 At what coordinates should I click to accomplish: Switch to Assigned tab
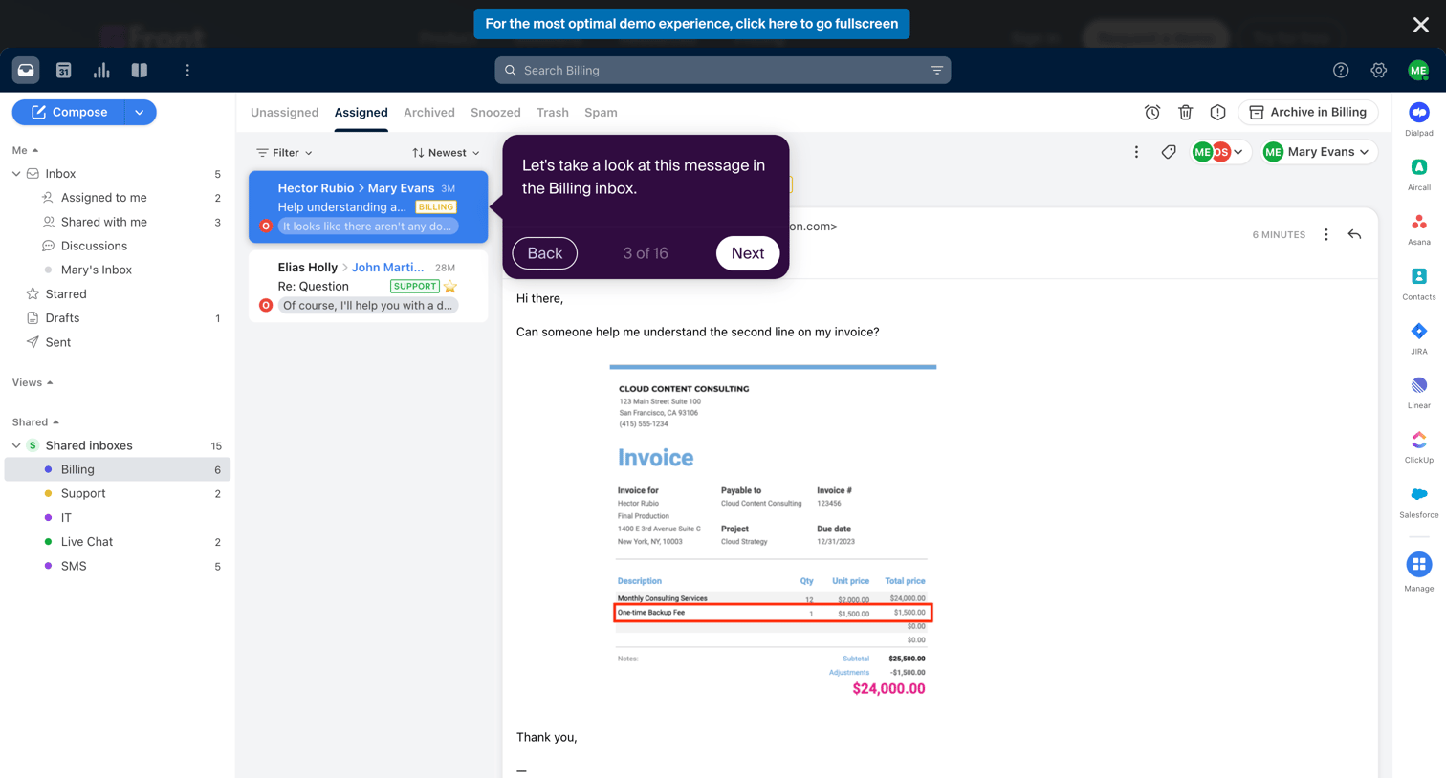pyautogui.click(x=361, y=112)
